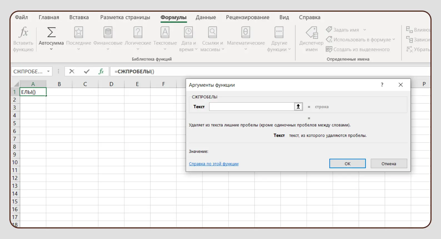This screenshot has height=239, width=441.
Task: Click the formula bar options dots handle
Action: pyautogui.click(x=58, y=71)
